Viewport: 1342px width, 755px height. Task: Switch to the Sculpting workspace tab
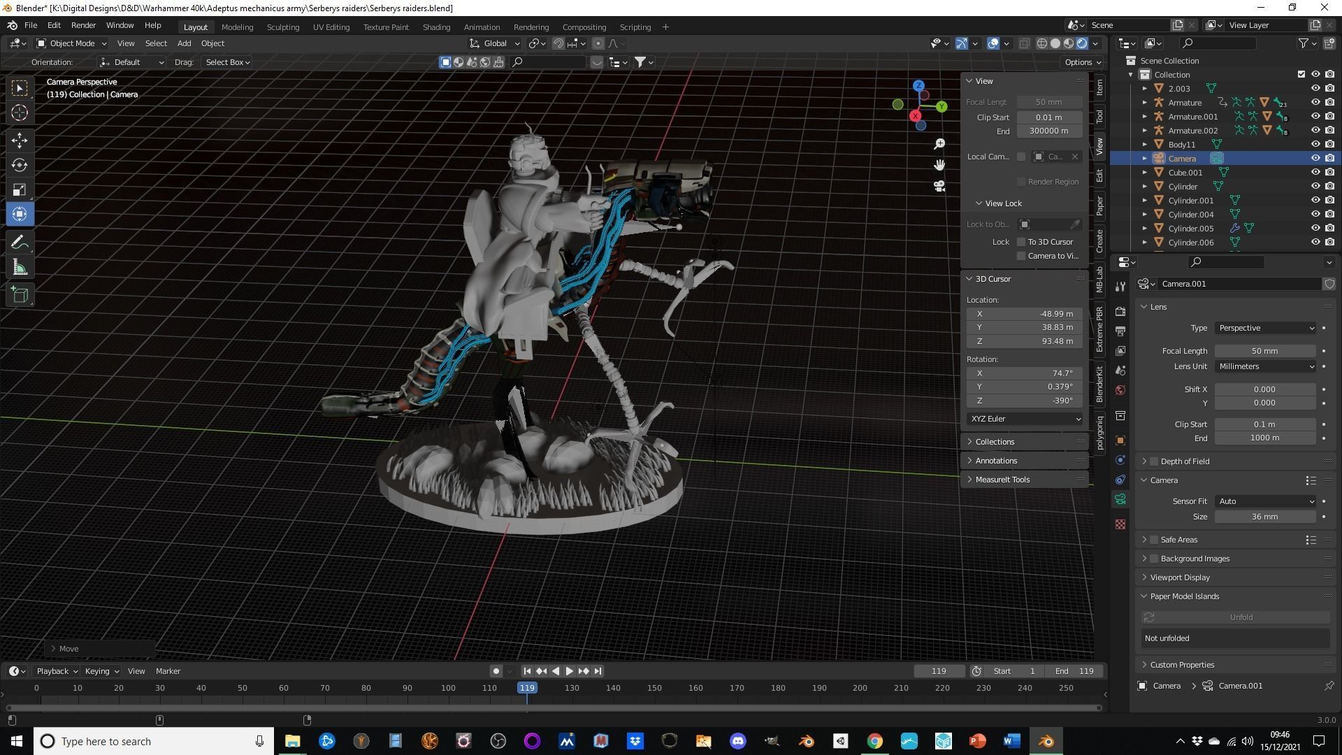pyautogui.click(x=283, y=27)
